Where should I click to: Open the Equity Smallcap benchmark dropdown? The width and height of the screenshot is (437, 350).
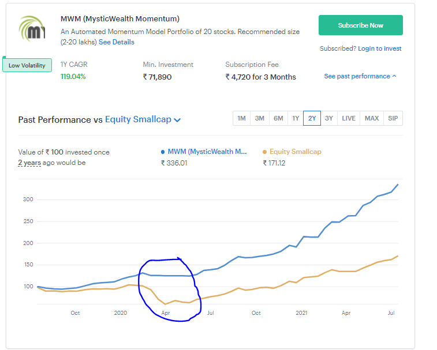[x=143, y=119]
